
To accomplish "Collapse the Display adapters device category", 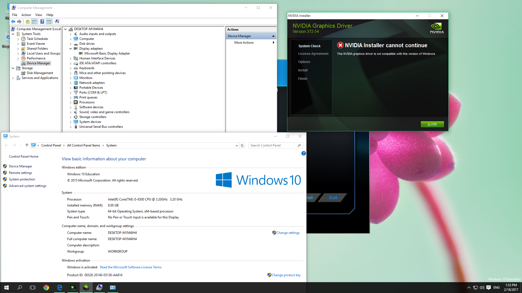I will coord(70,49).
